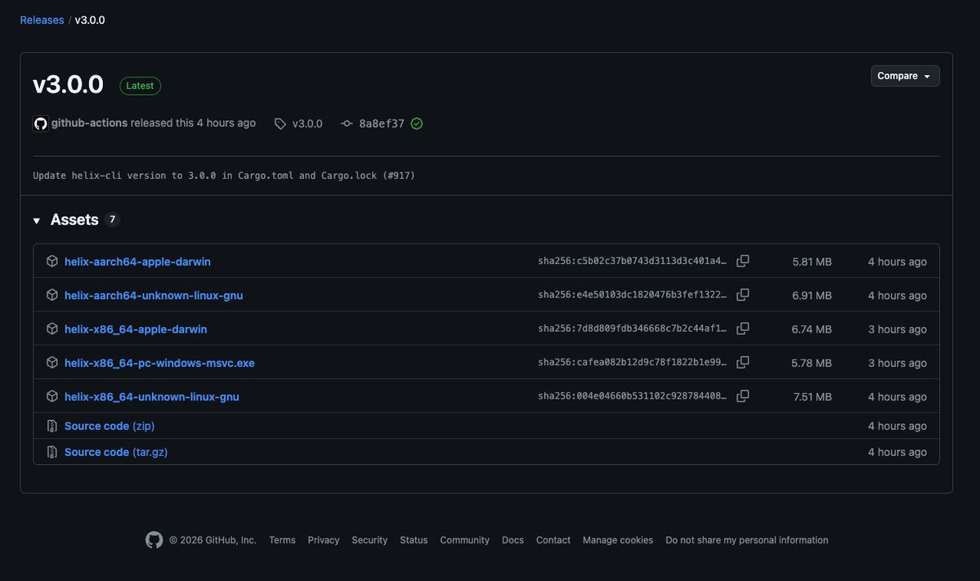Click the Assets count badge 7
The width and height of the screenshot is (980, 581).
(x=113, y=219)
